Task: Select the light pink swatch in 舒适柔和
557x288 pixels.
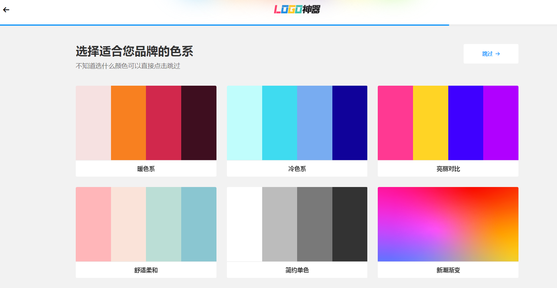Action: pyautogui.click(x=93, y=224)
